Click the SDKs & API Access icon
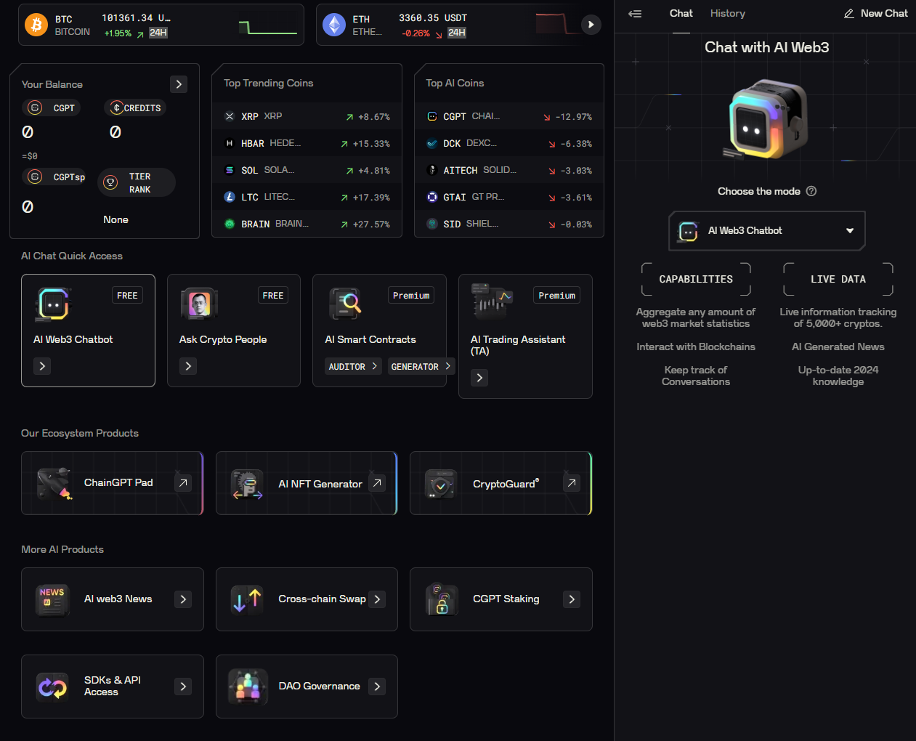The image size is (916, 741). tap(52, 687)
